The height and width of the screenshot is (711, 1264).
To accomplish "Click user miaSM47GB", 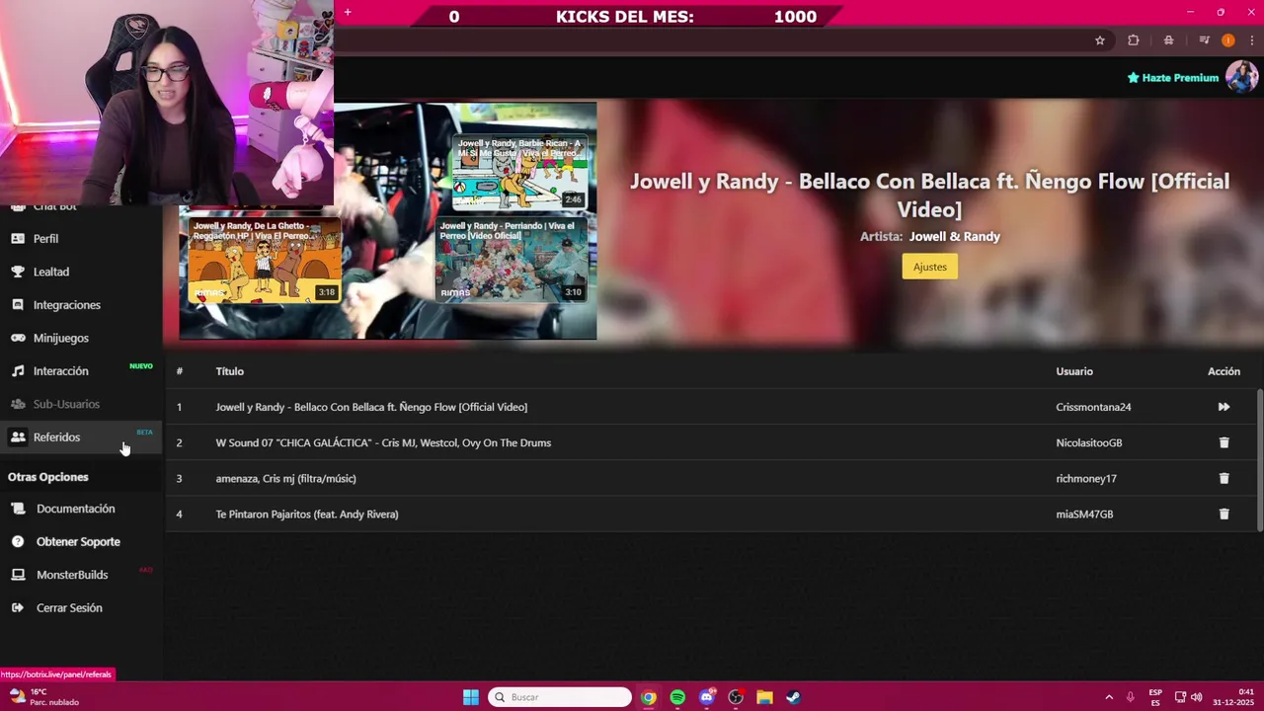I will (x=1084, y=513).
